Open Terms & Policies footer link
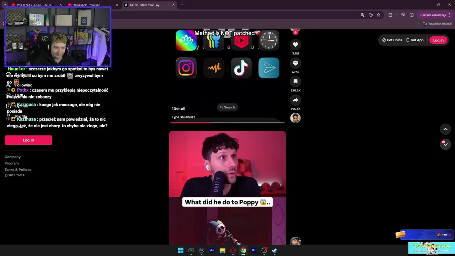 18,170
